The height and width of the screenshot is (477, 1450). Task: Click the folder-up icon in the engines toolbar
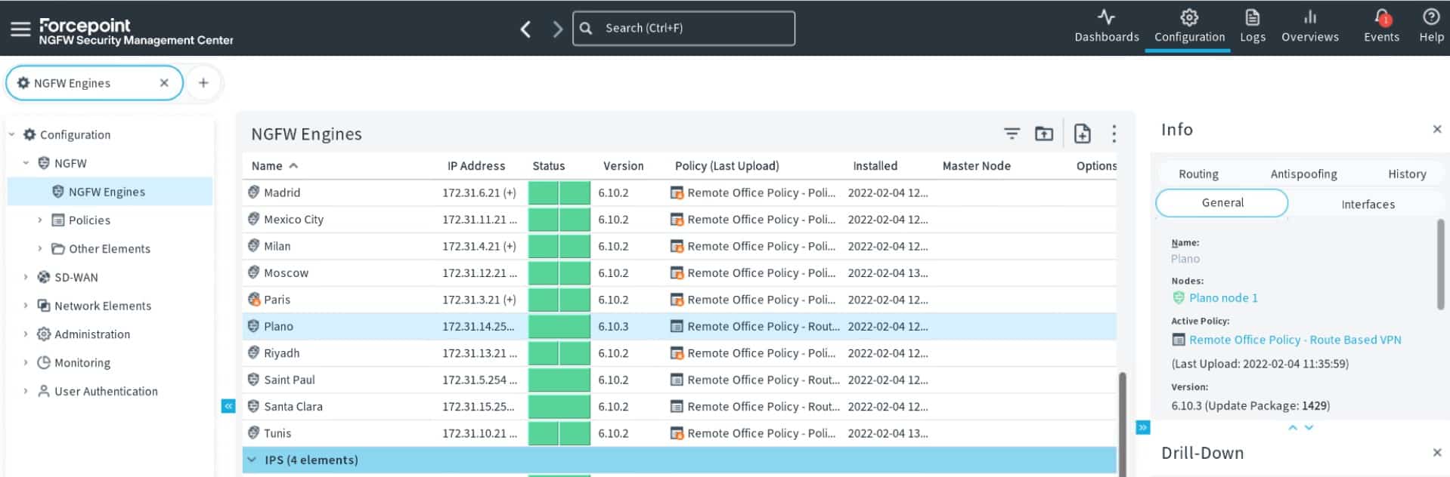[1044, 134]
